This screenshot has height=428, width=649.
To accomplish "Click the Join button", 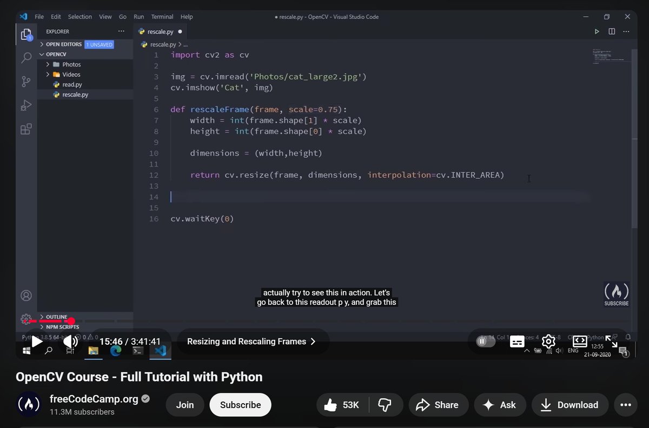I will point(185,405).
